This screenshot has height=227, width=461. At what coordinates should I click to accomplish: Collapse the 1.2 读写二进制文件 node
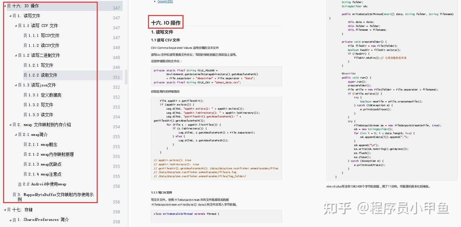[16, 56]
